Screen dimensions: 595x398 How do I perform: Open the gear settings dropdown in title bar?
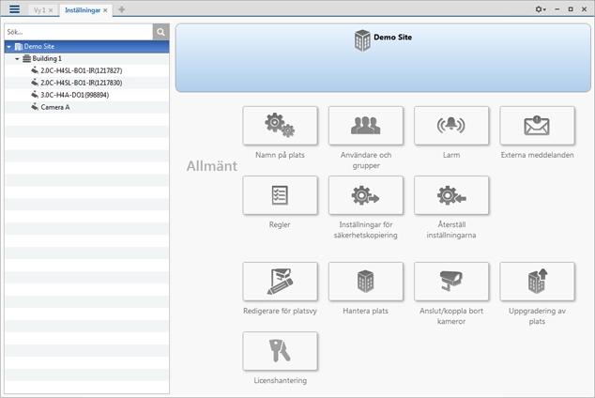(541, 9)
